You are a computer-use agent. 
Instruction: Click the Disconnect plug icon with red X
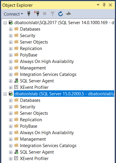tap(37, 14)
